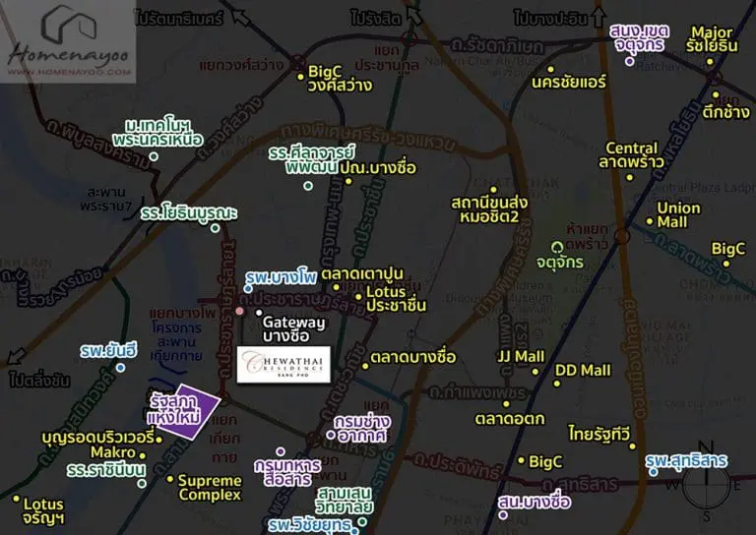Screen dimensions: 756x535
Task: Click the ตลาดอตก label
Action: tap(510, 419)
